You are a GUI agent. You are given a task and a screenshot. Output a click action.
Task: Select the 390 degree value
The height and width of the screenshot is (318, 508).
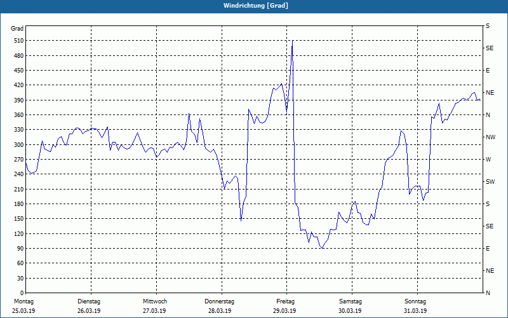click(x=18, y=100)
